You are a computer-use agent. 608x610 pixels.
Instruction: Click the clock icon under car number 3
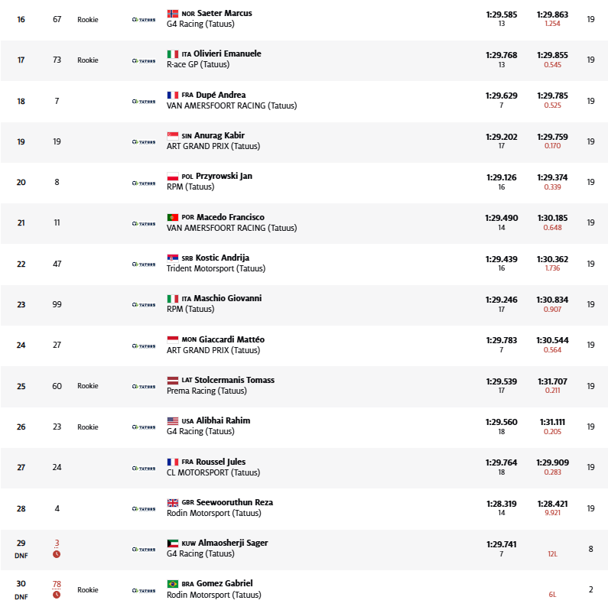coord(57,554)
